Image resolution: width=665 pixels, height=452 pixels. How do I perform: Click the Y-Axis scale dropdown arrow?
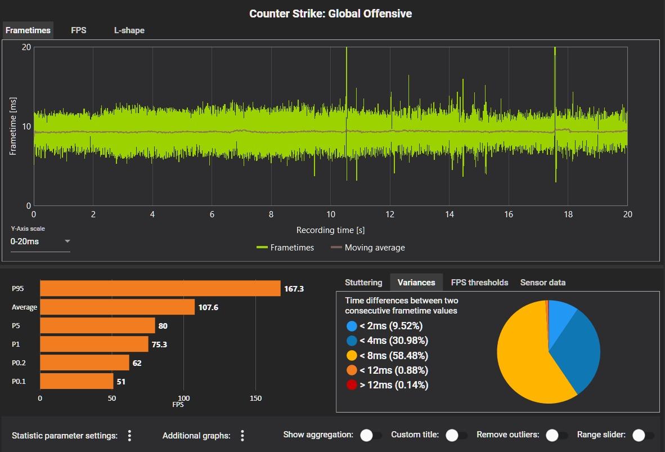67,241
